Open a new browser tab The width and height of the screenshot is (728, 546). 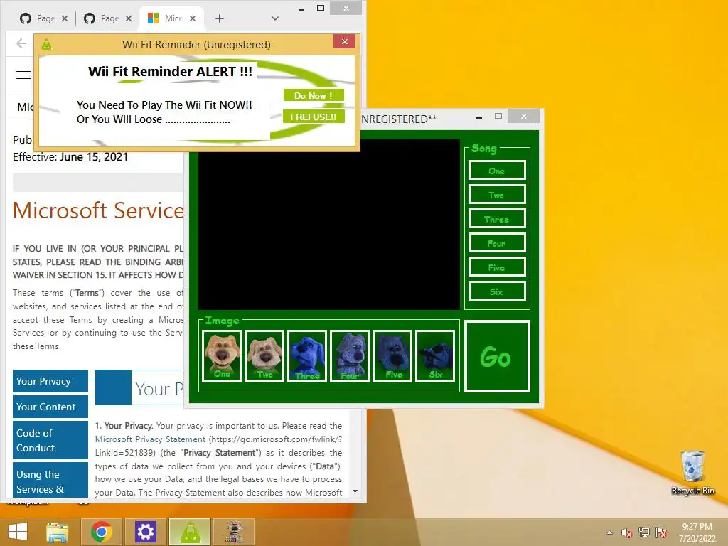[x=220, y=18]
